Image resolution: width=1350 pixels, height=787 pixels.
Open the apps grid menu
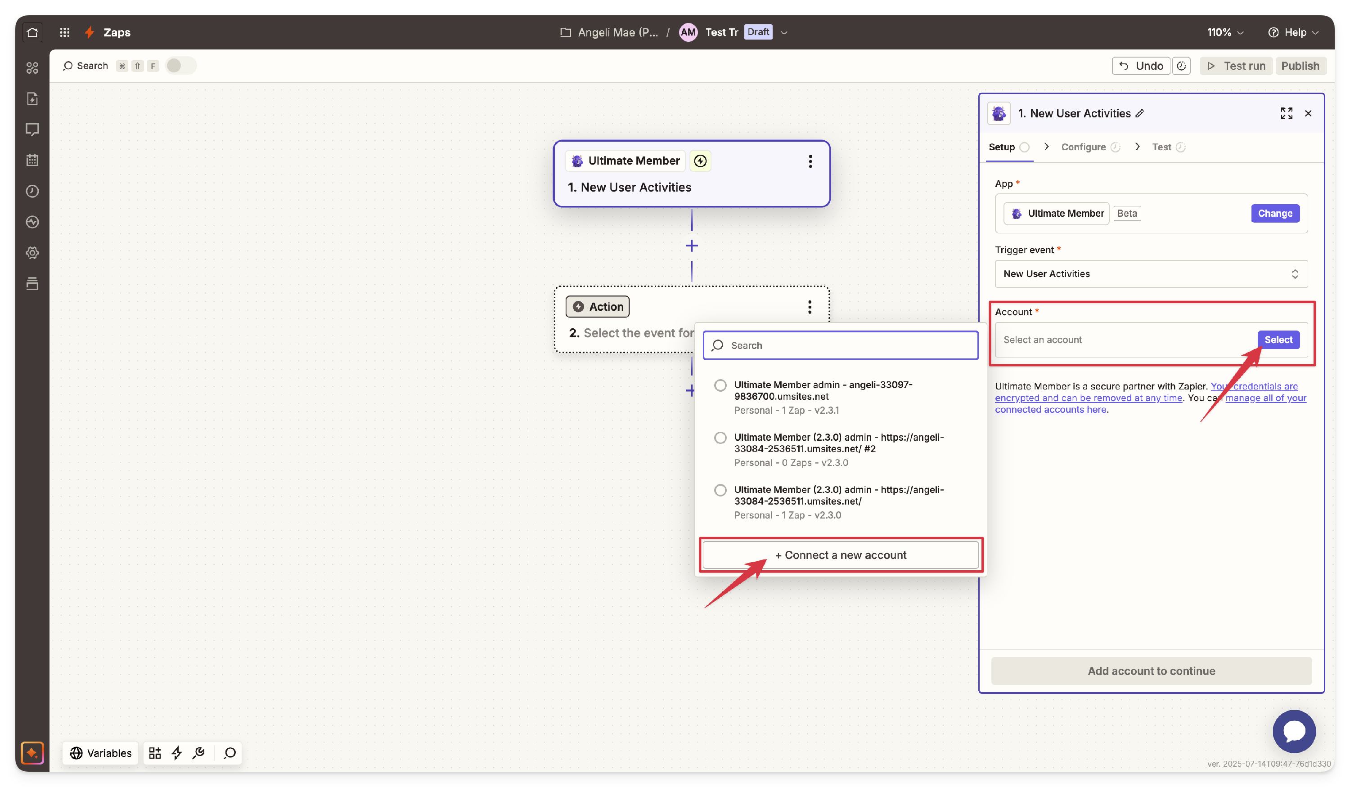pyautogui.click(x=65, y=32)
